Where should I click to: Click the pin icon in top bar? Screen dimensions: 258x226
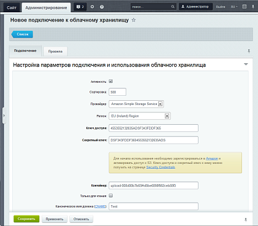click(x=253, y=7)
